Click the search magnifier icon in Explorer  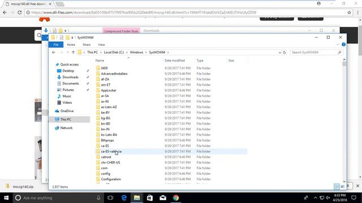click(339, 52)
